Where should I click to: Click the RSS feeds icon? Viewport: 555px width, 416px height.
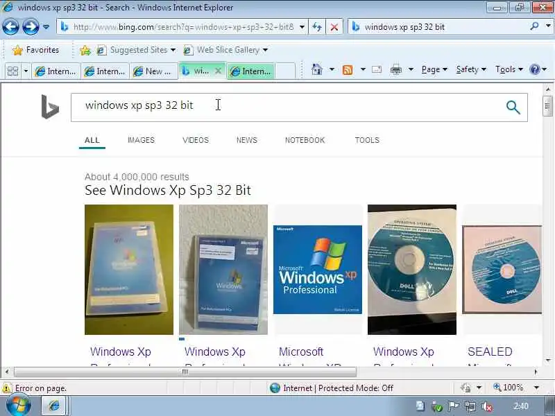tap(348, 70)
